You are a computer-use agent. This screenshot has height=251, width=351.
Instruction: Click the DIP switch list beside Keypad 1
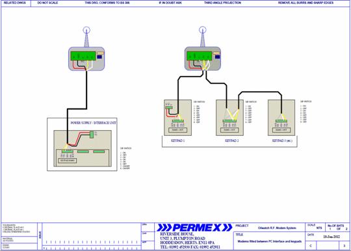click(x=198, y=112)
